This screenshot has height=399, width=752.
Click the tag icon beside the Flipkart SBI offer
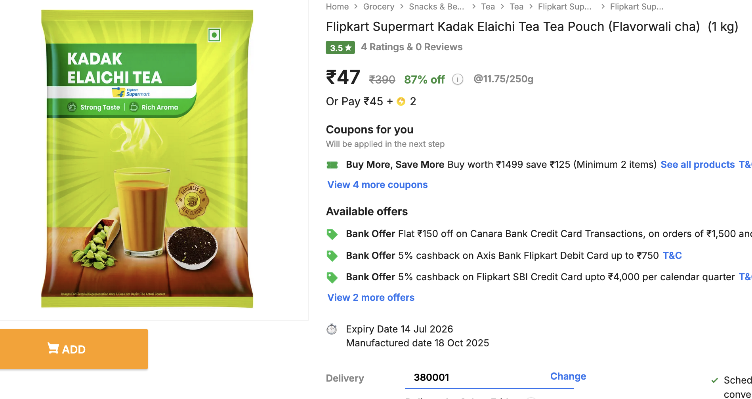click(x=332, y=277)
